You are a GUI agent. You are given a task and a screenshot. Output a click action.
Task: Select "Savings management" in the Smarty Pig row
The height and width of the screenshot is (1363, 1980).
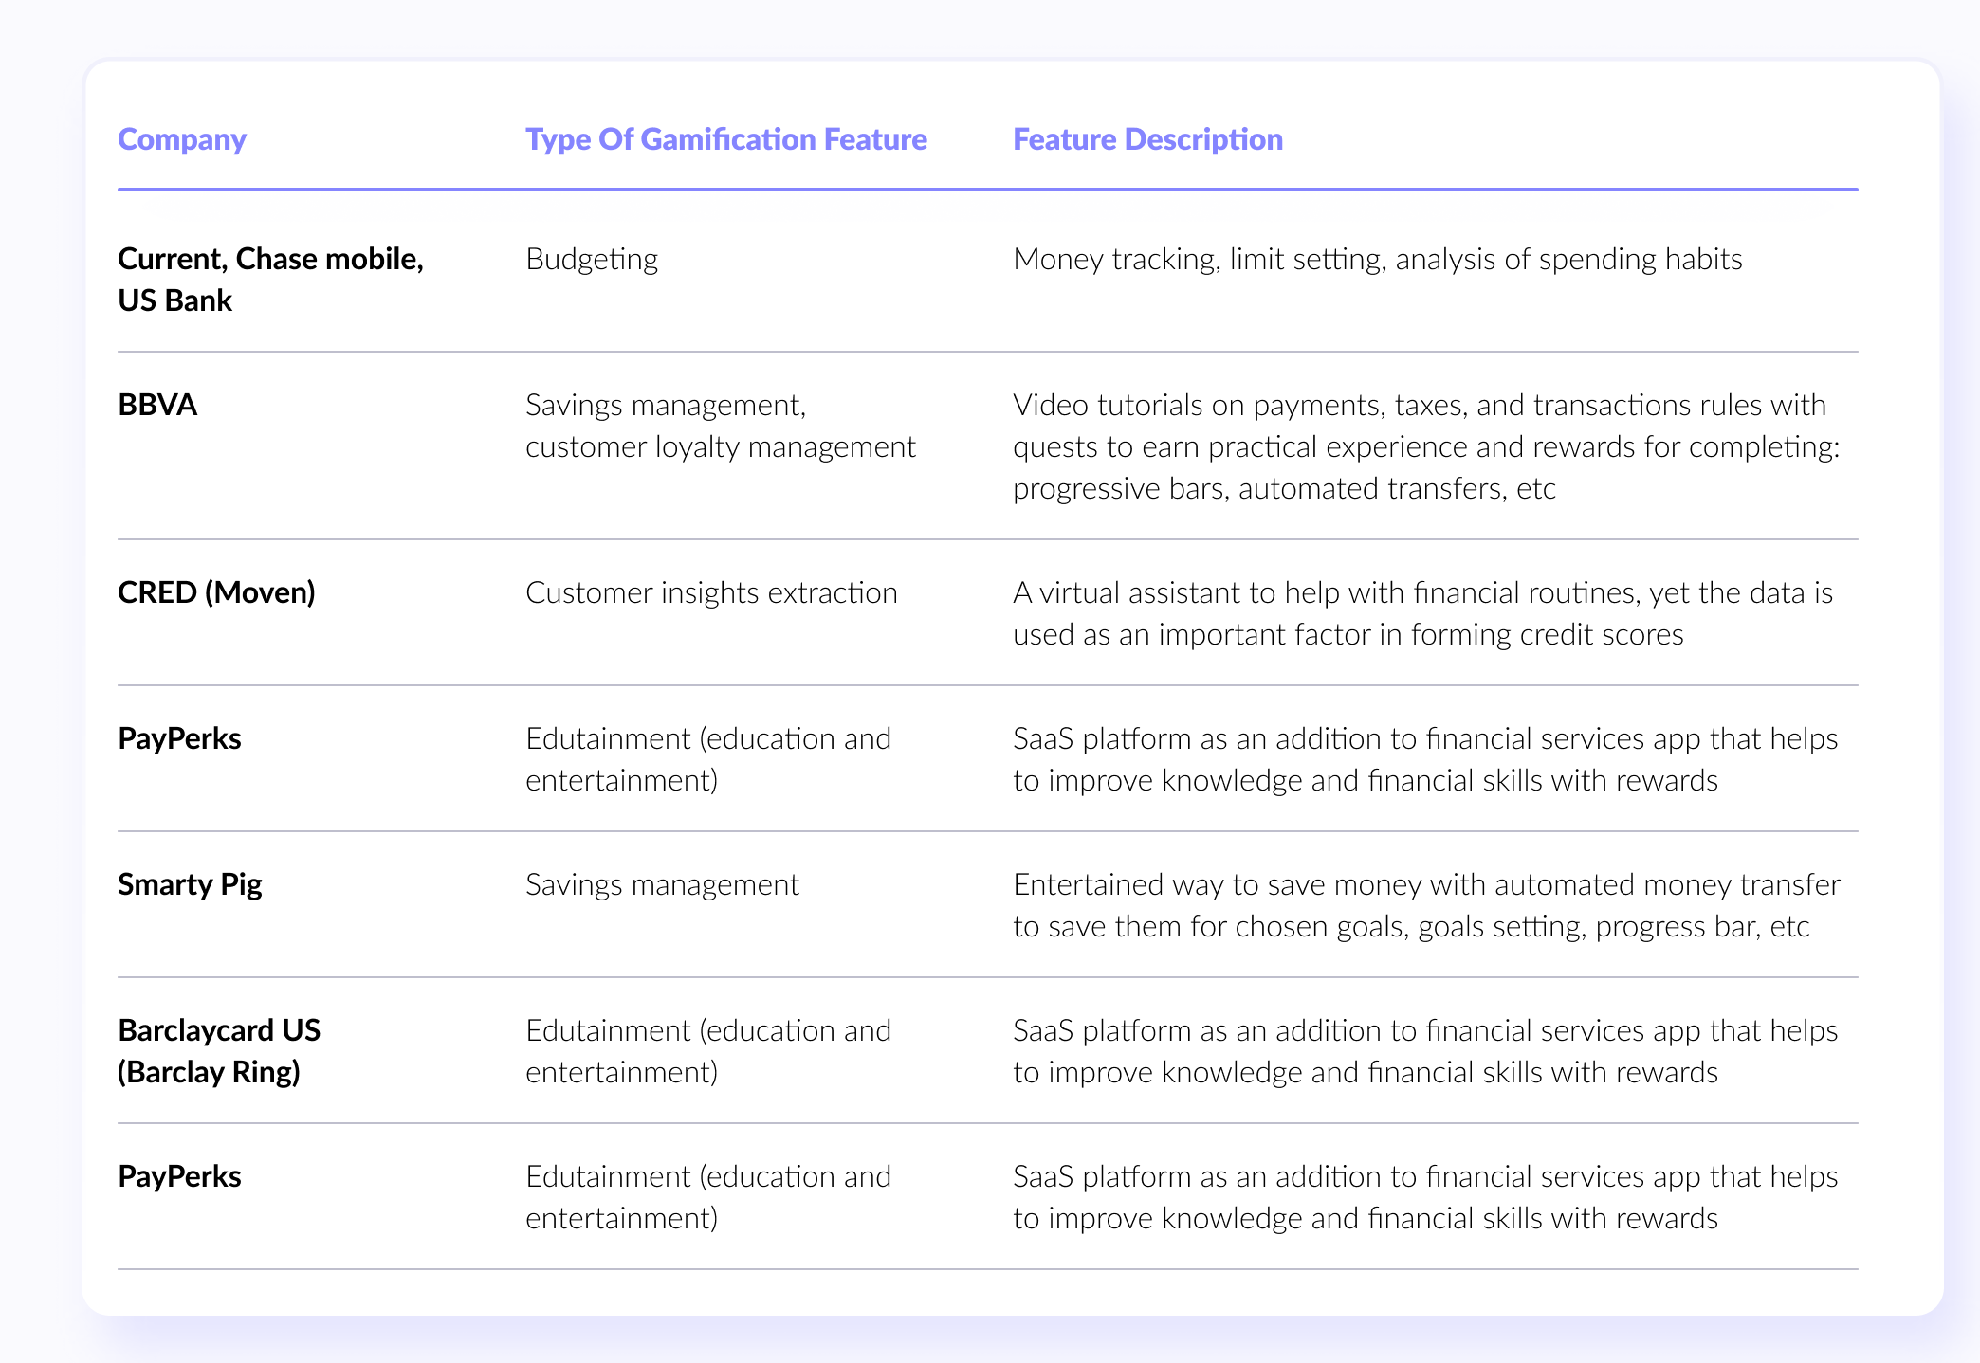point(662,884)
